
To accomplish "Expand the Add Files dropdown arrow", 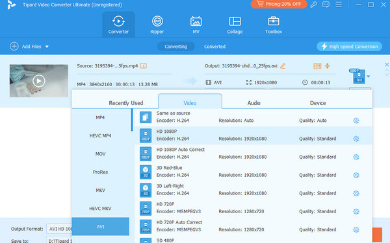I will 47,47.
